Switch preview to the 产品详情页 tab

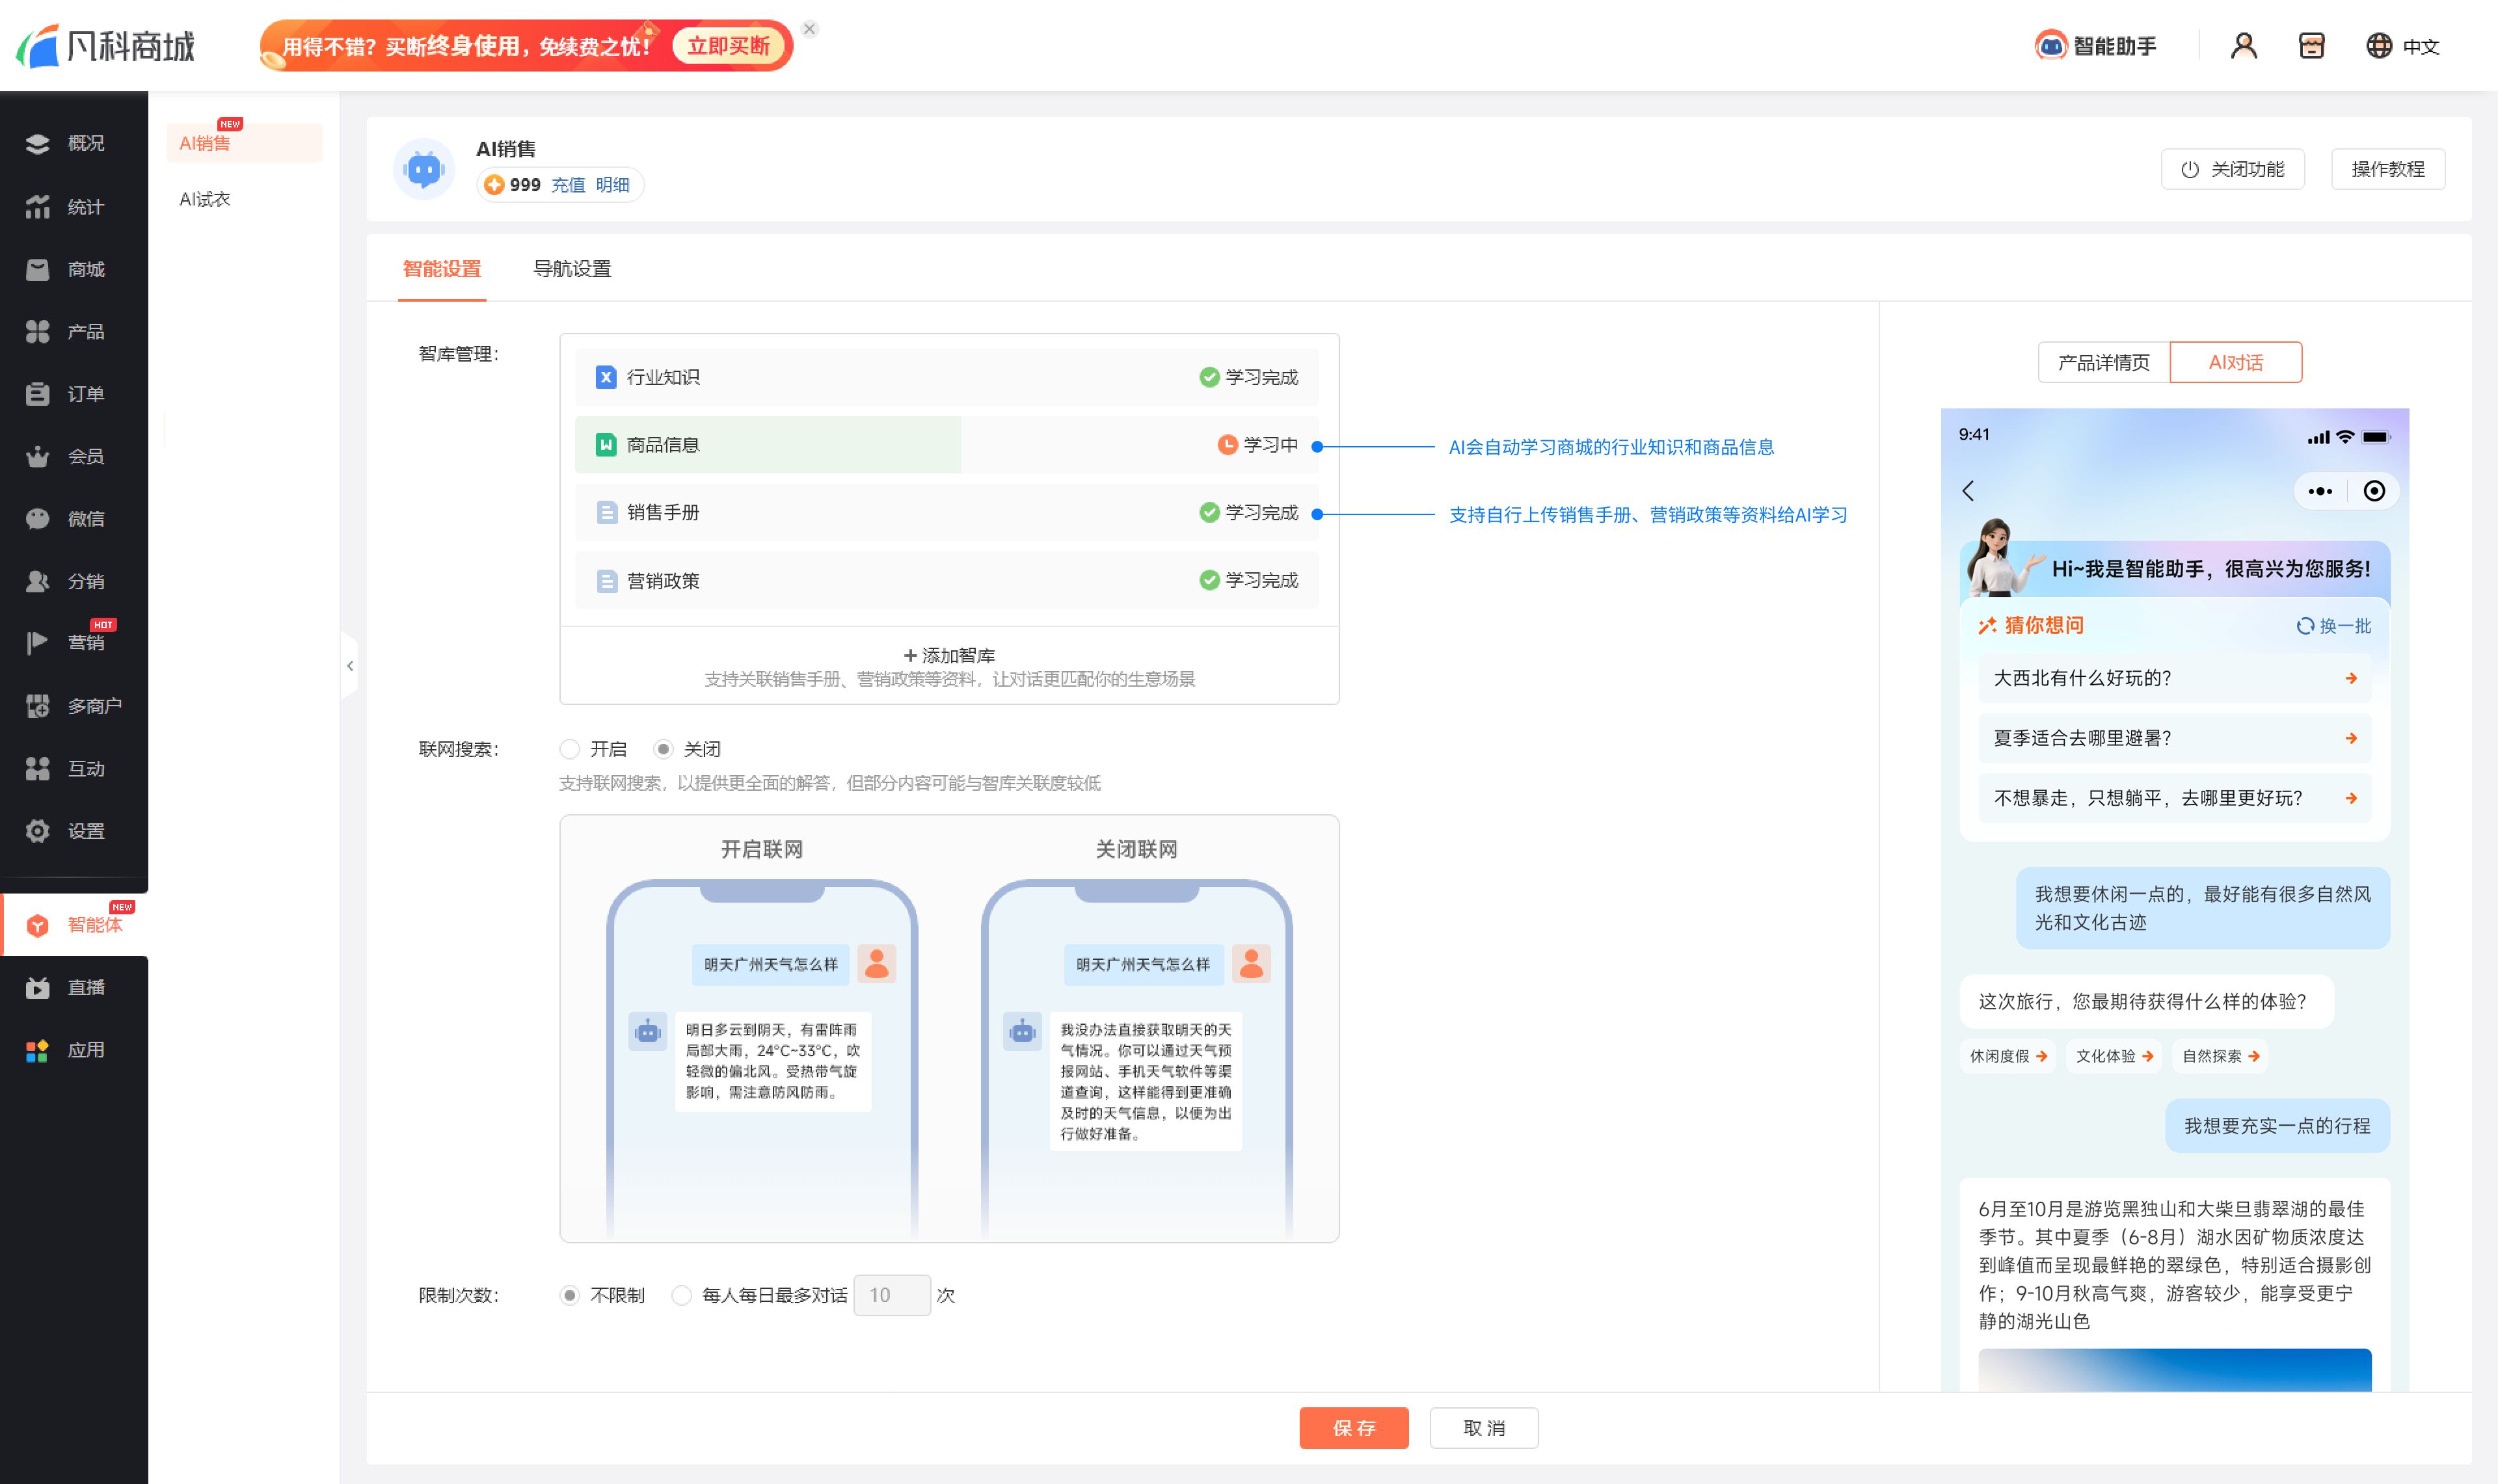pos(2103,362)
